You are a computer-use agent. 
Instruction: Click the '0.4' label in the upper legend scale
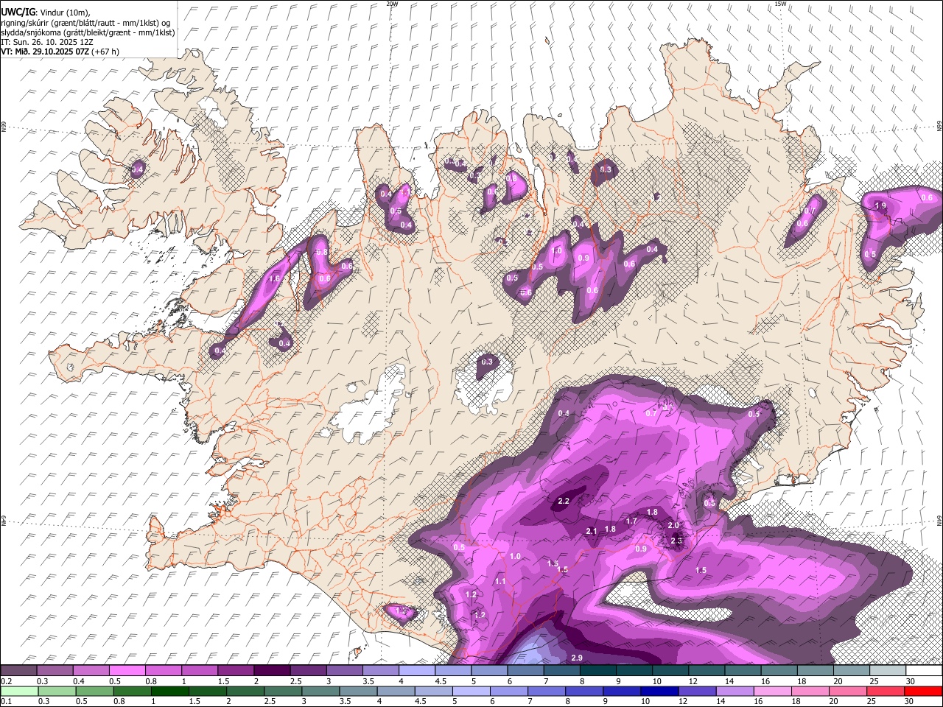(79, 681)
